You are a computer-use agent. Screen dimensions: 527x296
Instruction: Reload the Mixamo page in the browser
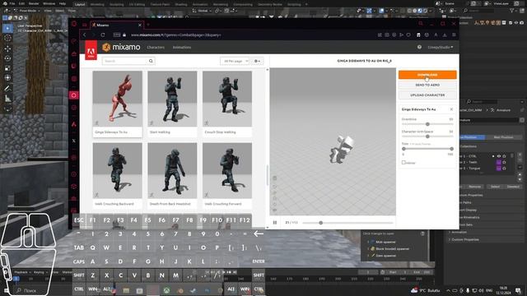point(103,35)
